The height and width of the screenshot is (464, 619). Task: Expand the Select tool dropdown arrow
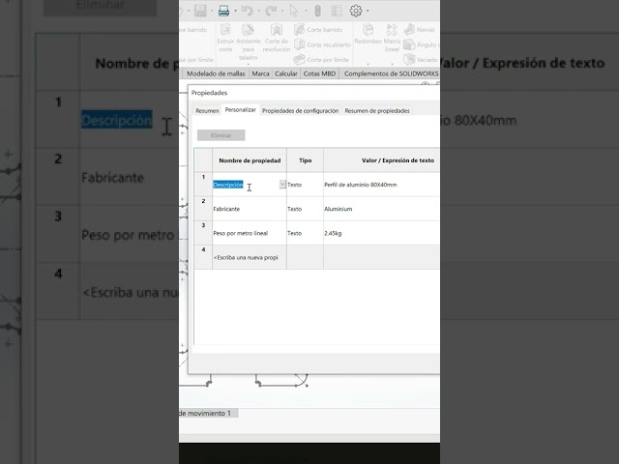tap(306, 11)
